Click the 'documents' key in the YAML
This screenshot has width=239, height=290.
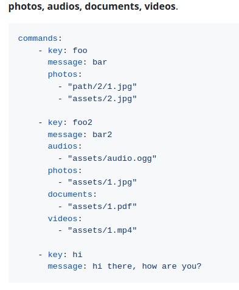pyautogui.click(x=70, y=194)
